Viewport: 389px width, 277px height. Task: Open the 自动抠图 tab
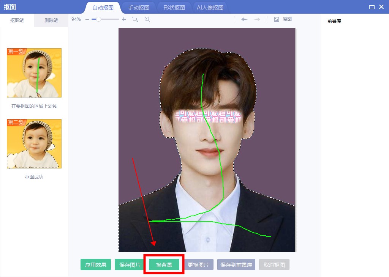tap(103, 8)
